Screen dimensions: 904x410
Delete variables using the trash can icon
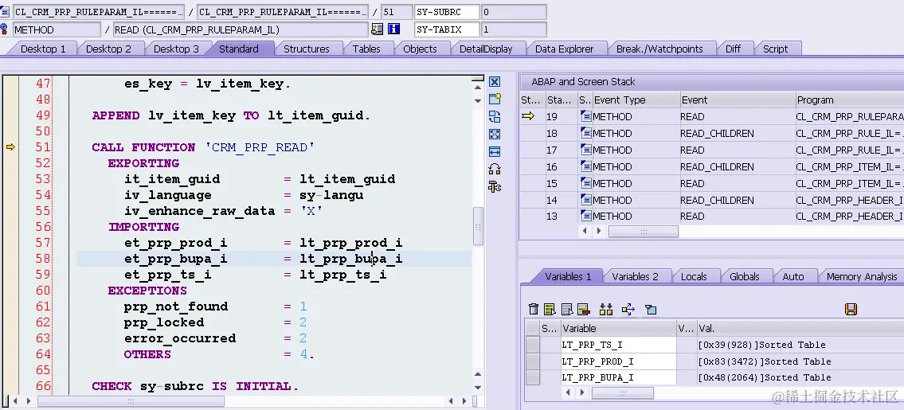pos(534,310)
